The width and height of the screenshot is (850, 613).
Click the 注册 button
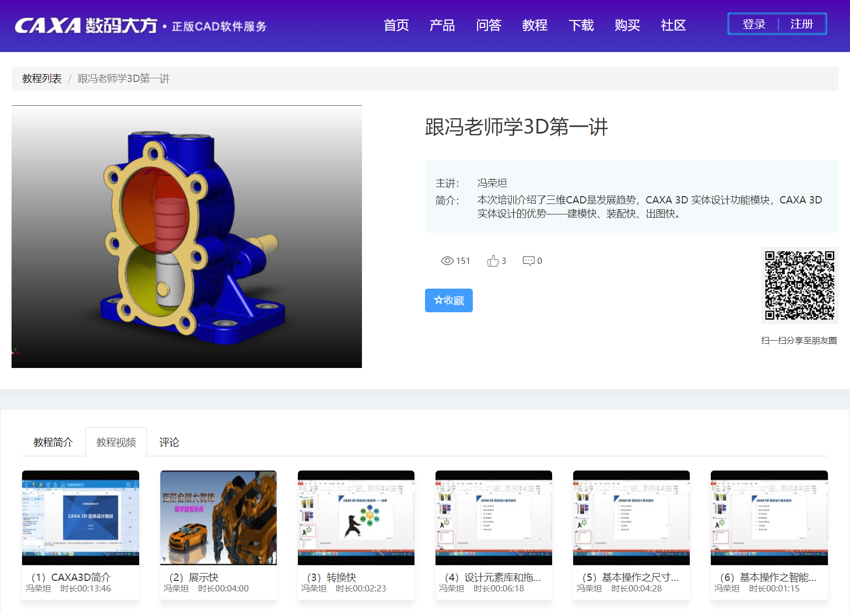pyautogui.click(x=802, y=24)
